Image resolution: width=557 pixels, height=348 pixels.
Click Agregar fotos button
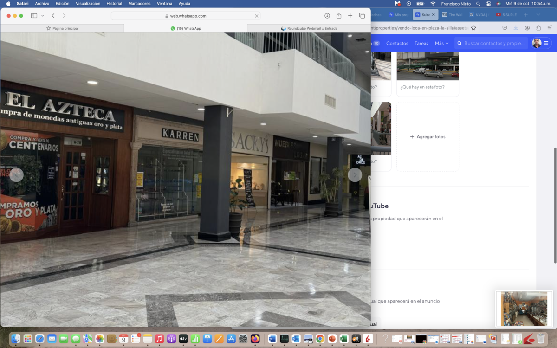point(427,137)
